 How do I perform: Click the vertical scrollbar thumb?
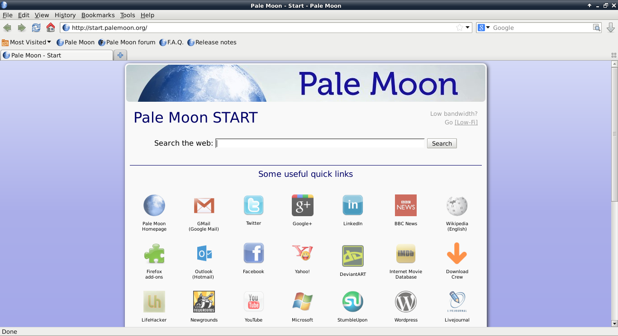point(614,134)
